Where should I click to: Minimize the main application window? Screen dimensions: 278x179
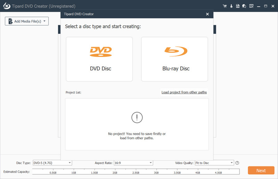point(259,6)
